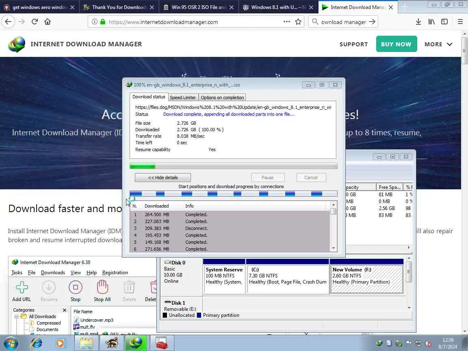The width and height of the screenshot is (468, 351).
Task: Close the 'Win 95 OSR 2 ISO File' tab
Action: [x=232, y=7]
